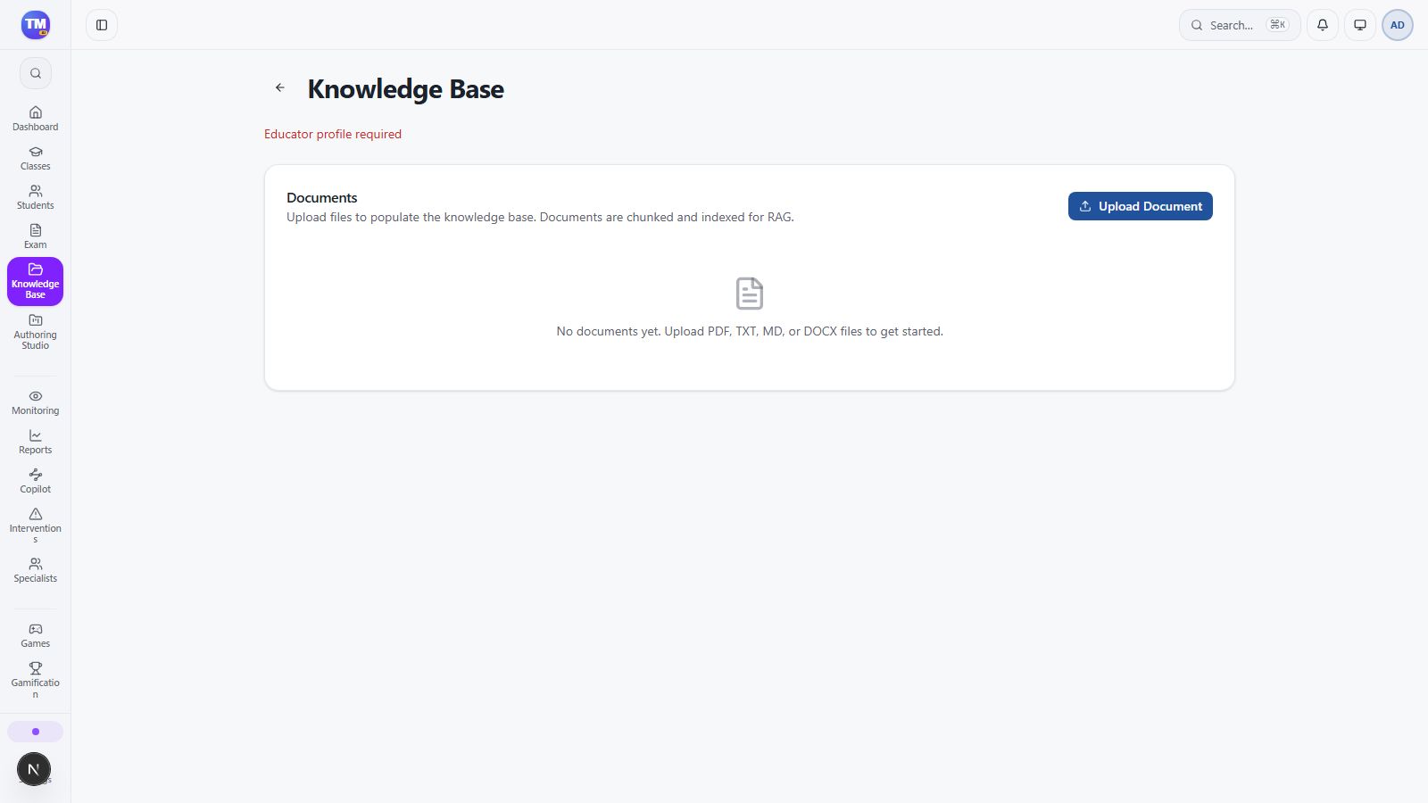Image resolution: width=1428 pixels, height=803 pixels.
Task: Open Exam section in sidebar
Action: [36, 236]
